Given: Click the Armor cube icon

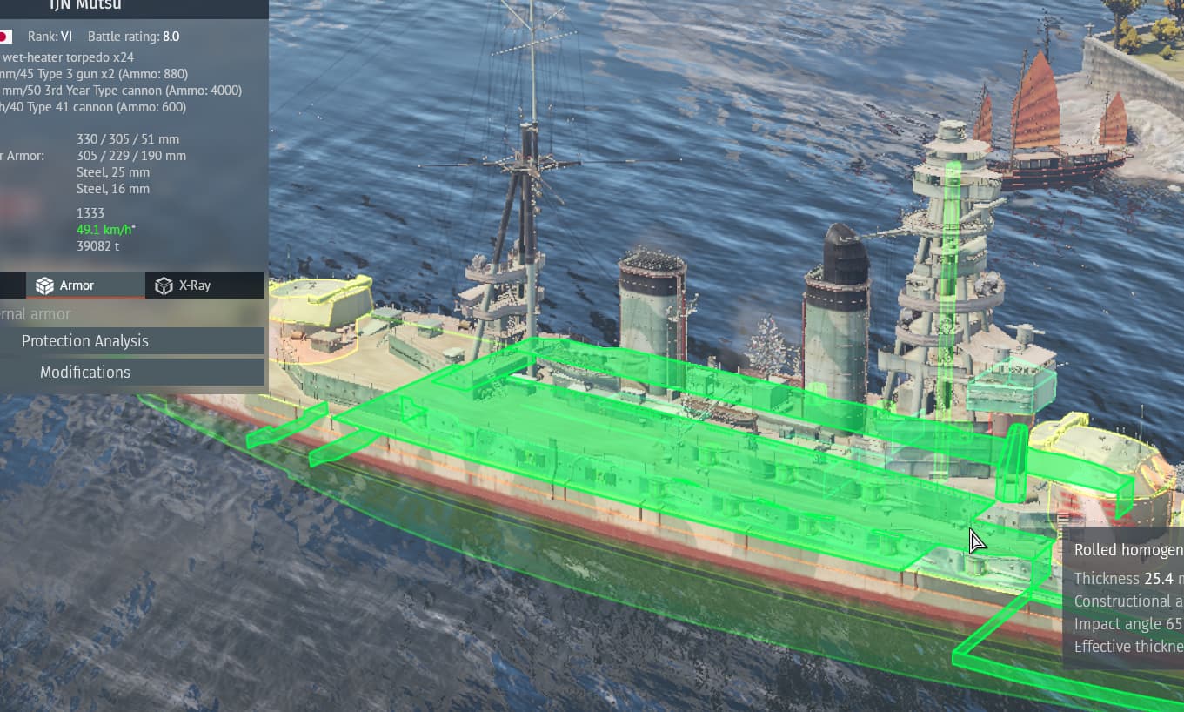Looking at the screenshot, I should point(44,285).
